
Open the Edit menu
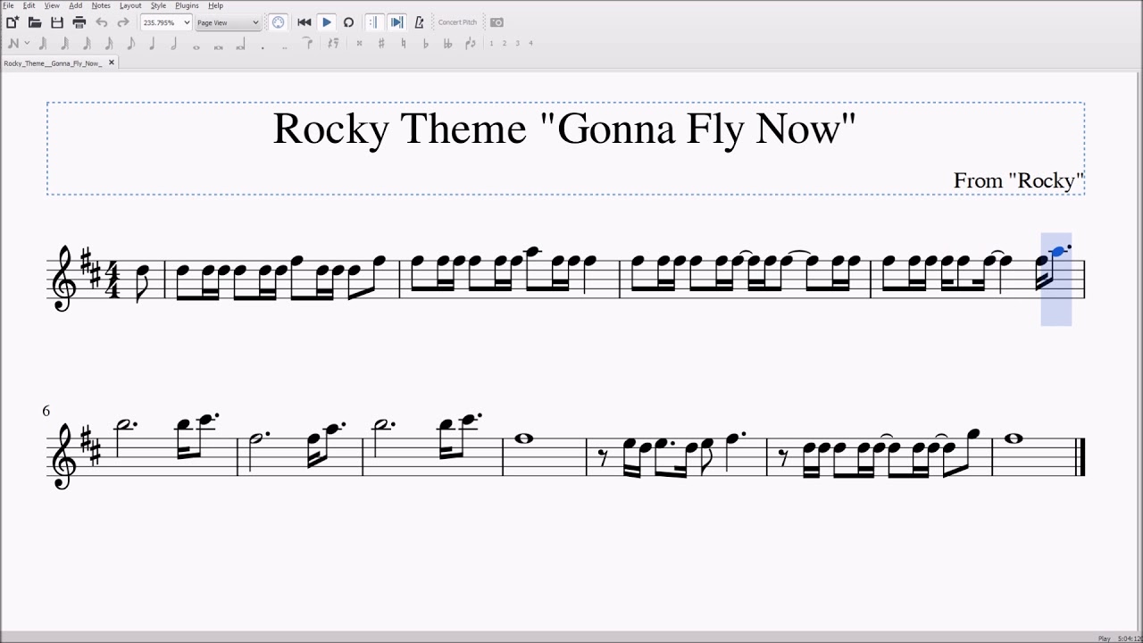click(29, 5)
